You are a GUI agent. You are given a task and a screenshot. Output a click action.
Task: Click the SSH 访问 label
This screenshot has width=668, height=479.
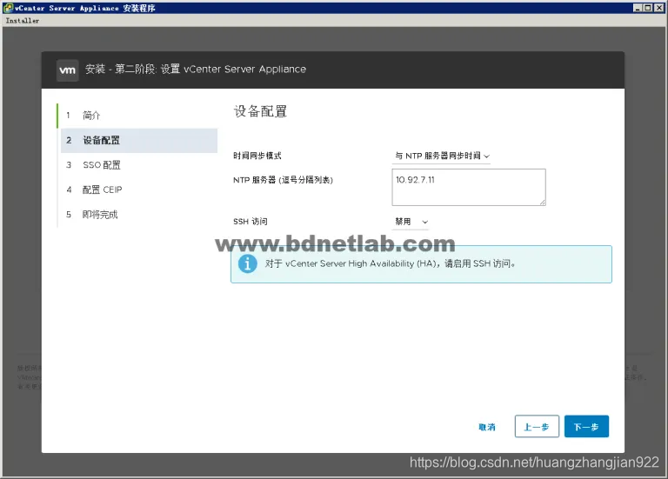coord(250,222)
